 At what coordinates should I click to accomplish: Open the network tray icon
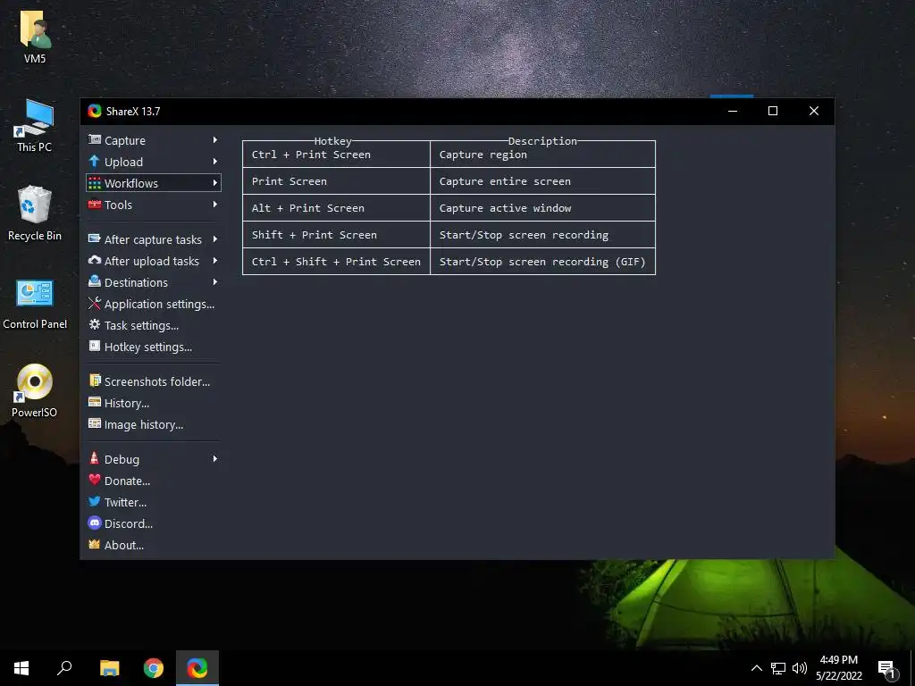click(778, 668)
